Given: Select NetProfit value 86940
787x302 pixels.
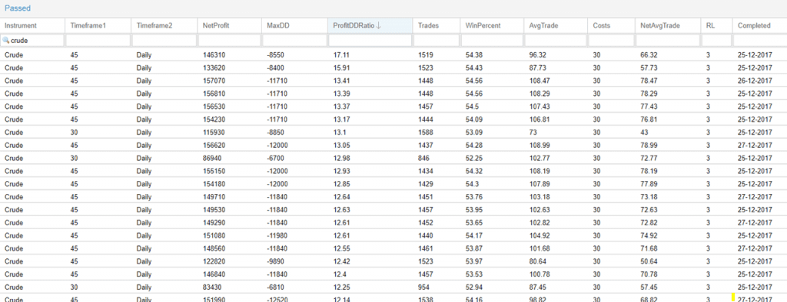Looking at the screenshot, I should point(212,158).
